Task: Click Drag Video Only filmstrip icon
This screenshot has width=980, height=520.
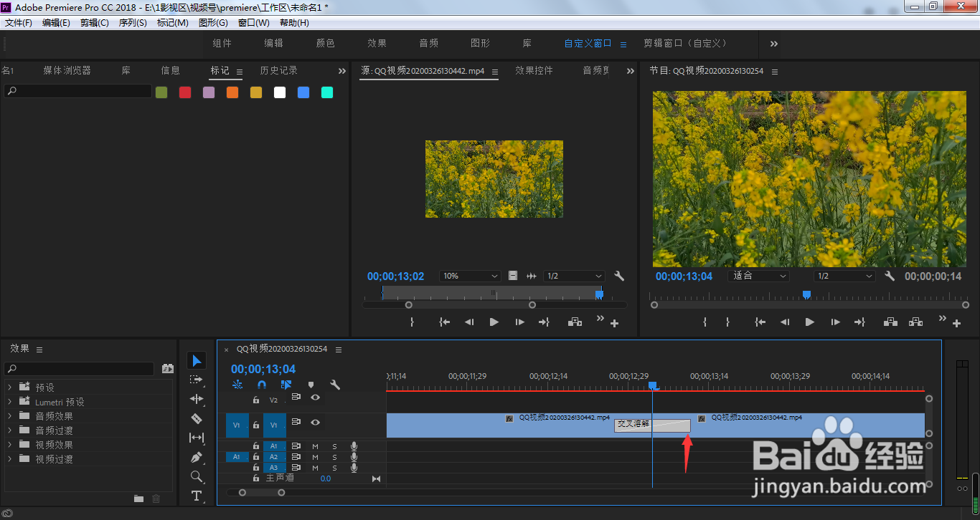Action: [x=513, y=276]
